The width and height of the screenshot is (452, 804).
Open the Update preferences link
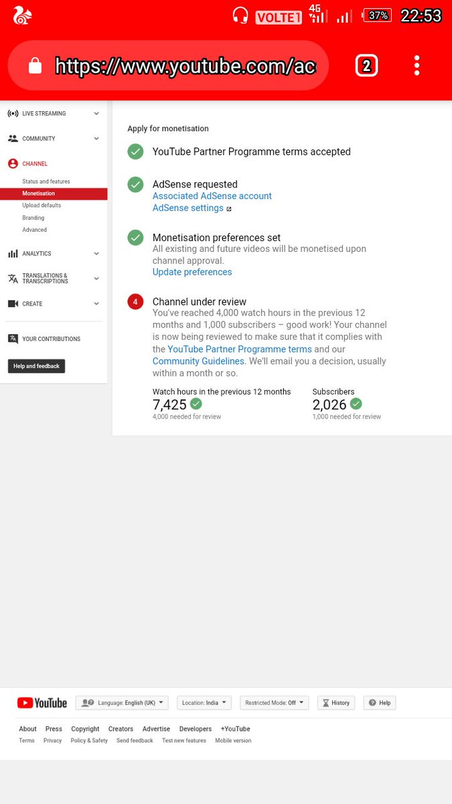coord(192,272)
